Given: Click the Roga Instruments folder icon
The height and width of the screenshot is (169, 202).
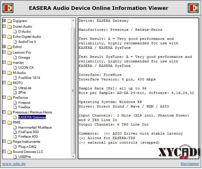Looking at the screenshot, I should pyautogui.click(x=9, y=142).
